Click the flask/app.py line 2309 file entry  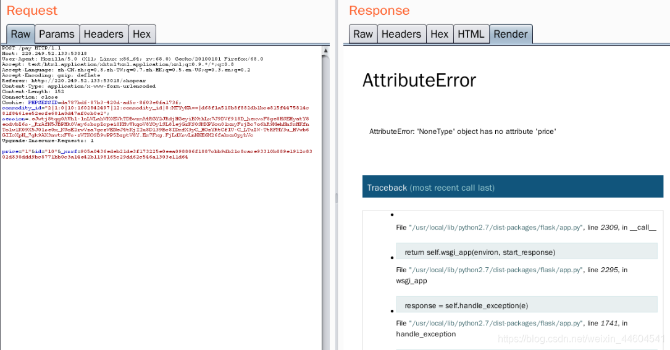click(x=526, y=227)
